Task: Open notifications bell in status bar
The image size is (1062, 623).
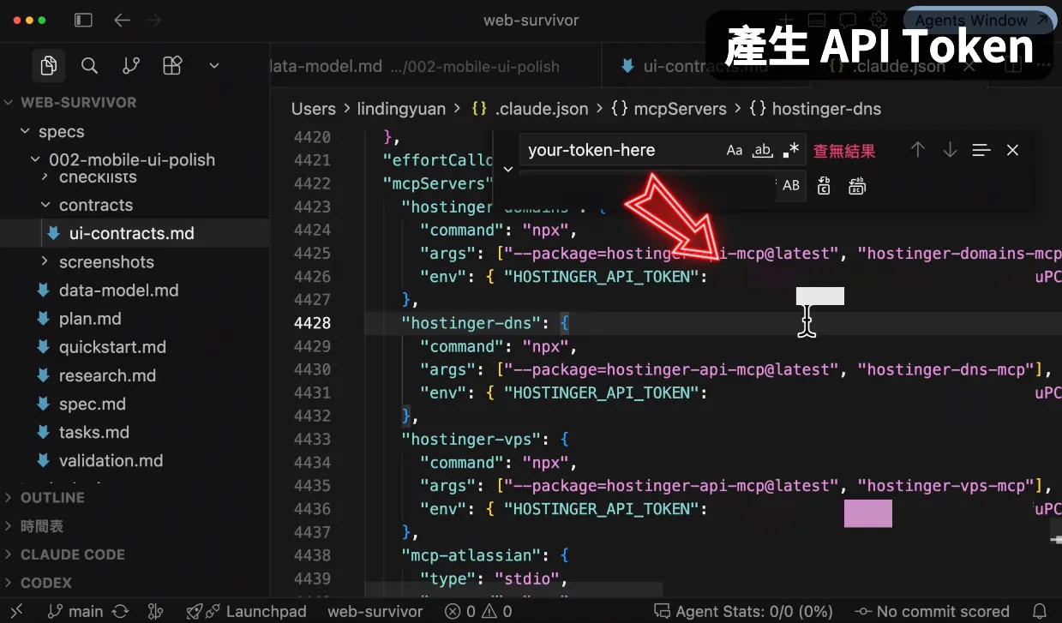Action: tap(1040, 611)
